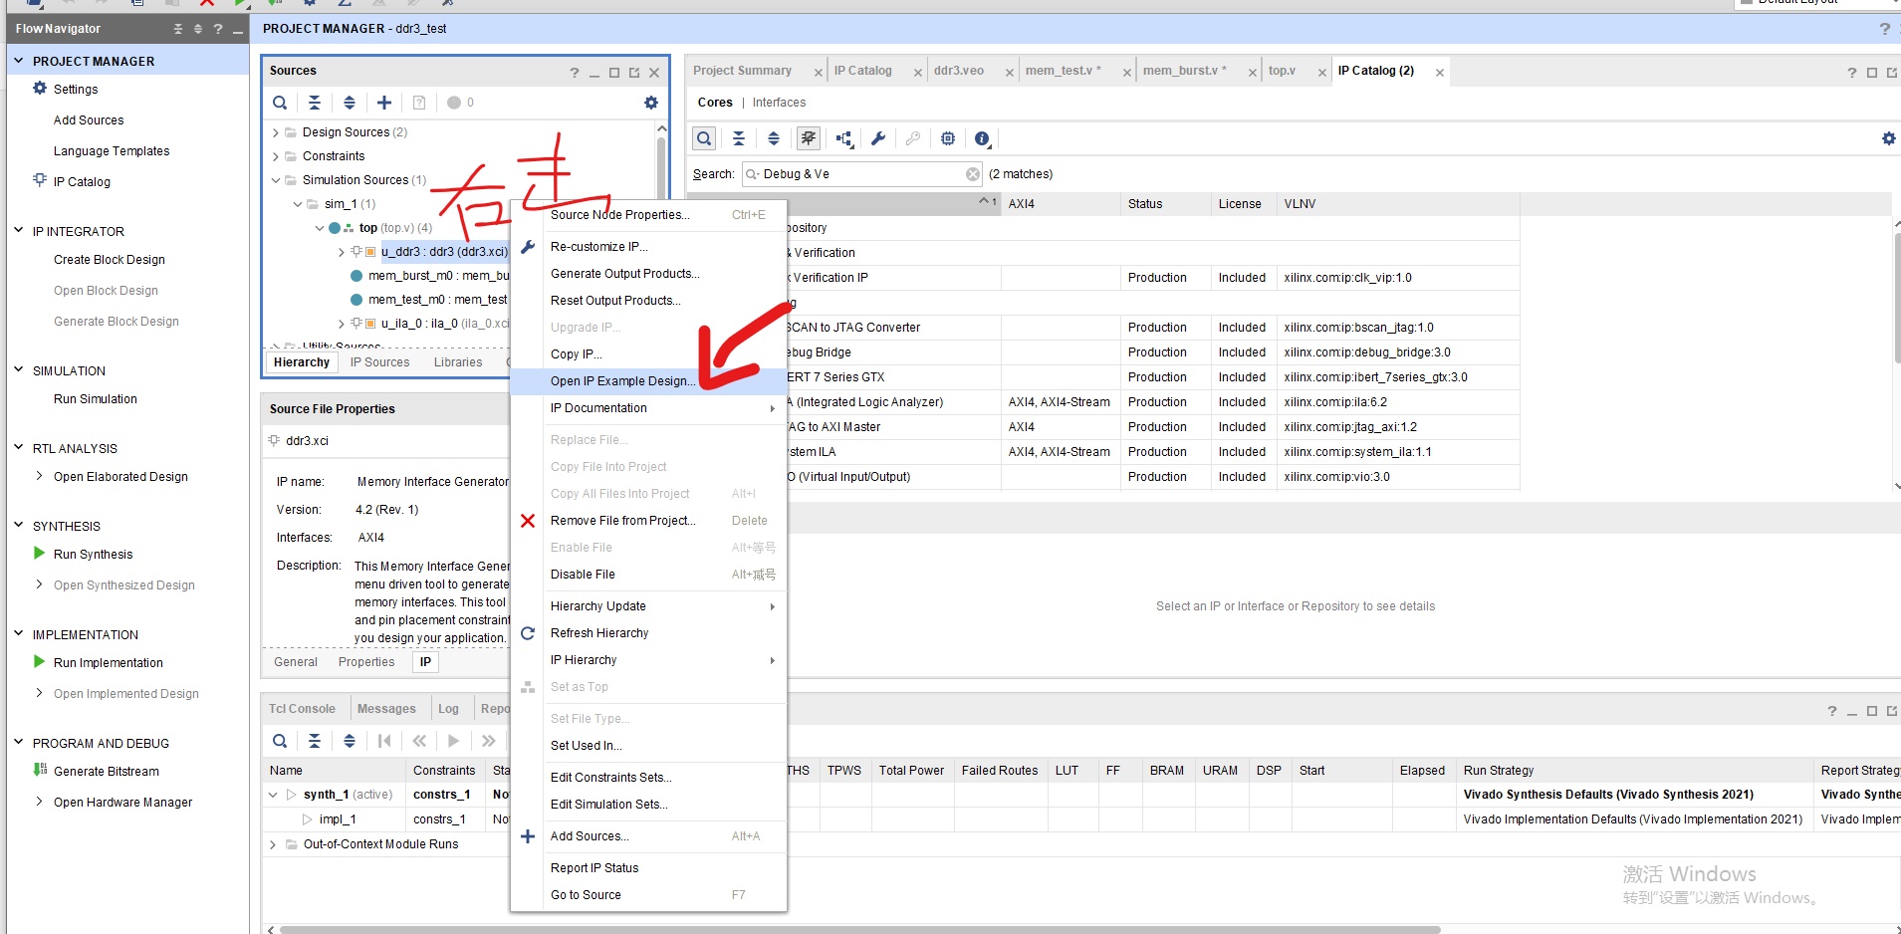Open the Messages tab
Screen dimensions: 1901x934
pos(386,709)
